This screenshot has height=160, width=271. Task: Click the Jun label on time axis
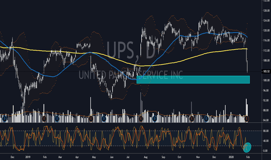click(x=112, y=157)
